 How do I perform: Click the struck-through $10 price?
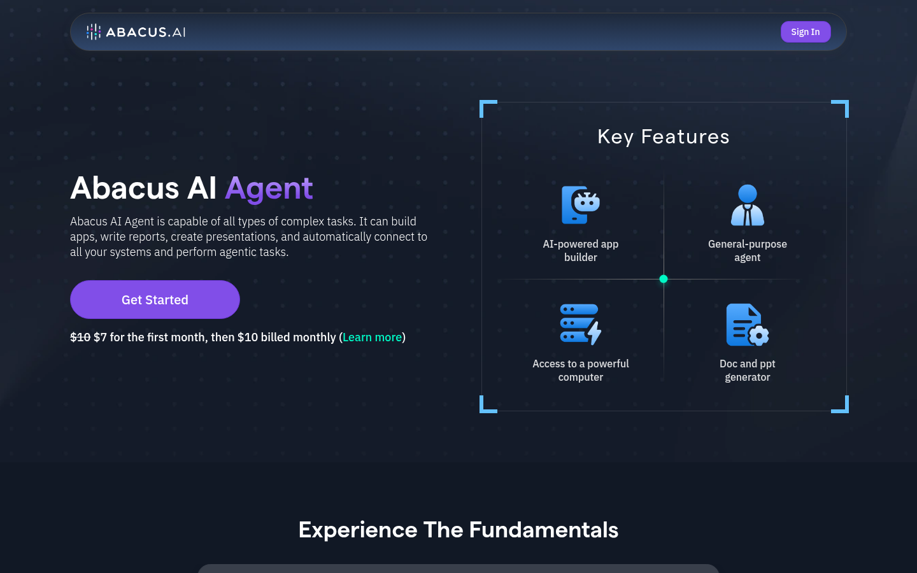(80, 337)
